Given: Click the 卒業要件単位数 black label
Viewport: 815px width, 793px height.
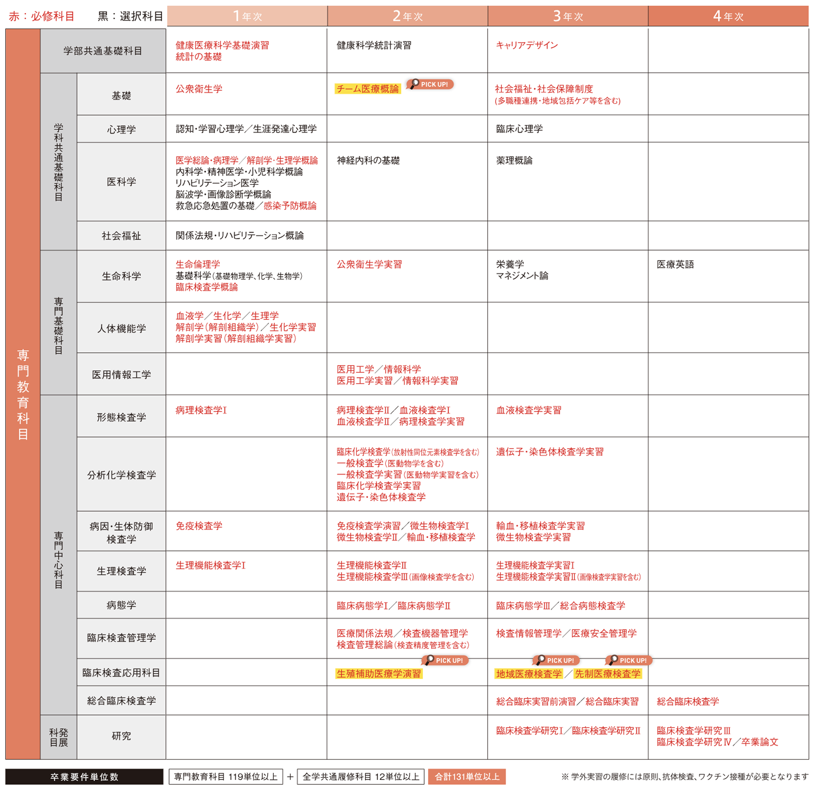Looking at the screenshot, I should (84, 777).
